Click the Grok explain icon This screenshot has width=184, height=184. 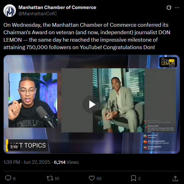169,8
